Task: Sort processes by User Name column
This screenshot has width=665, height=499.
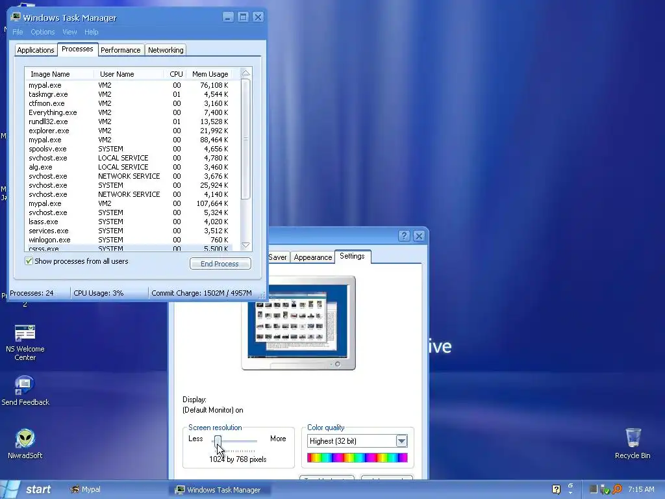Action: pyautogui.click(x=129, y=74)
